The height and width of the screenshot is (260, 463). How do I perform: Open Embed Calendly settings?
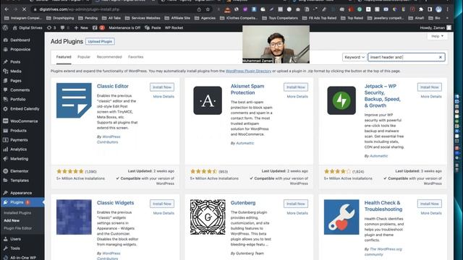click(25, 109)
